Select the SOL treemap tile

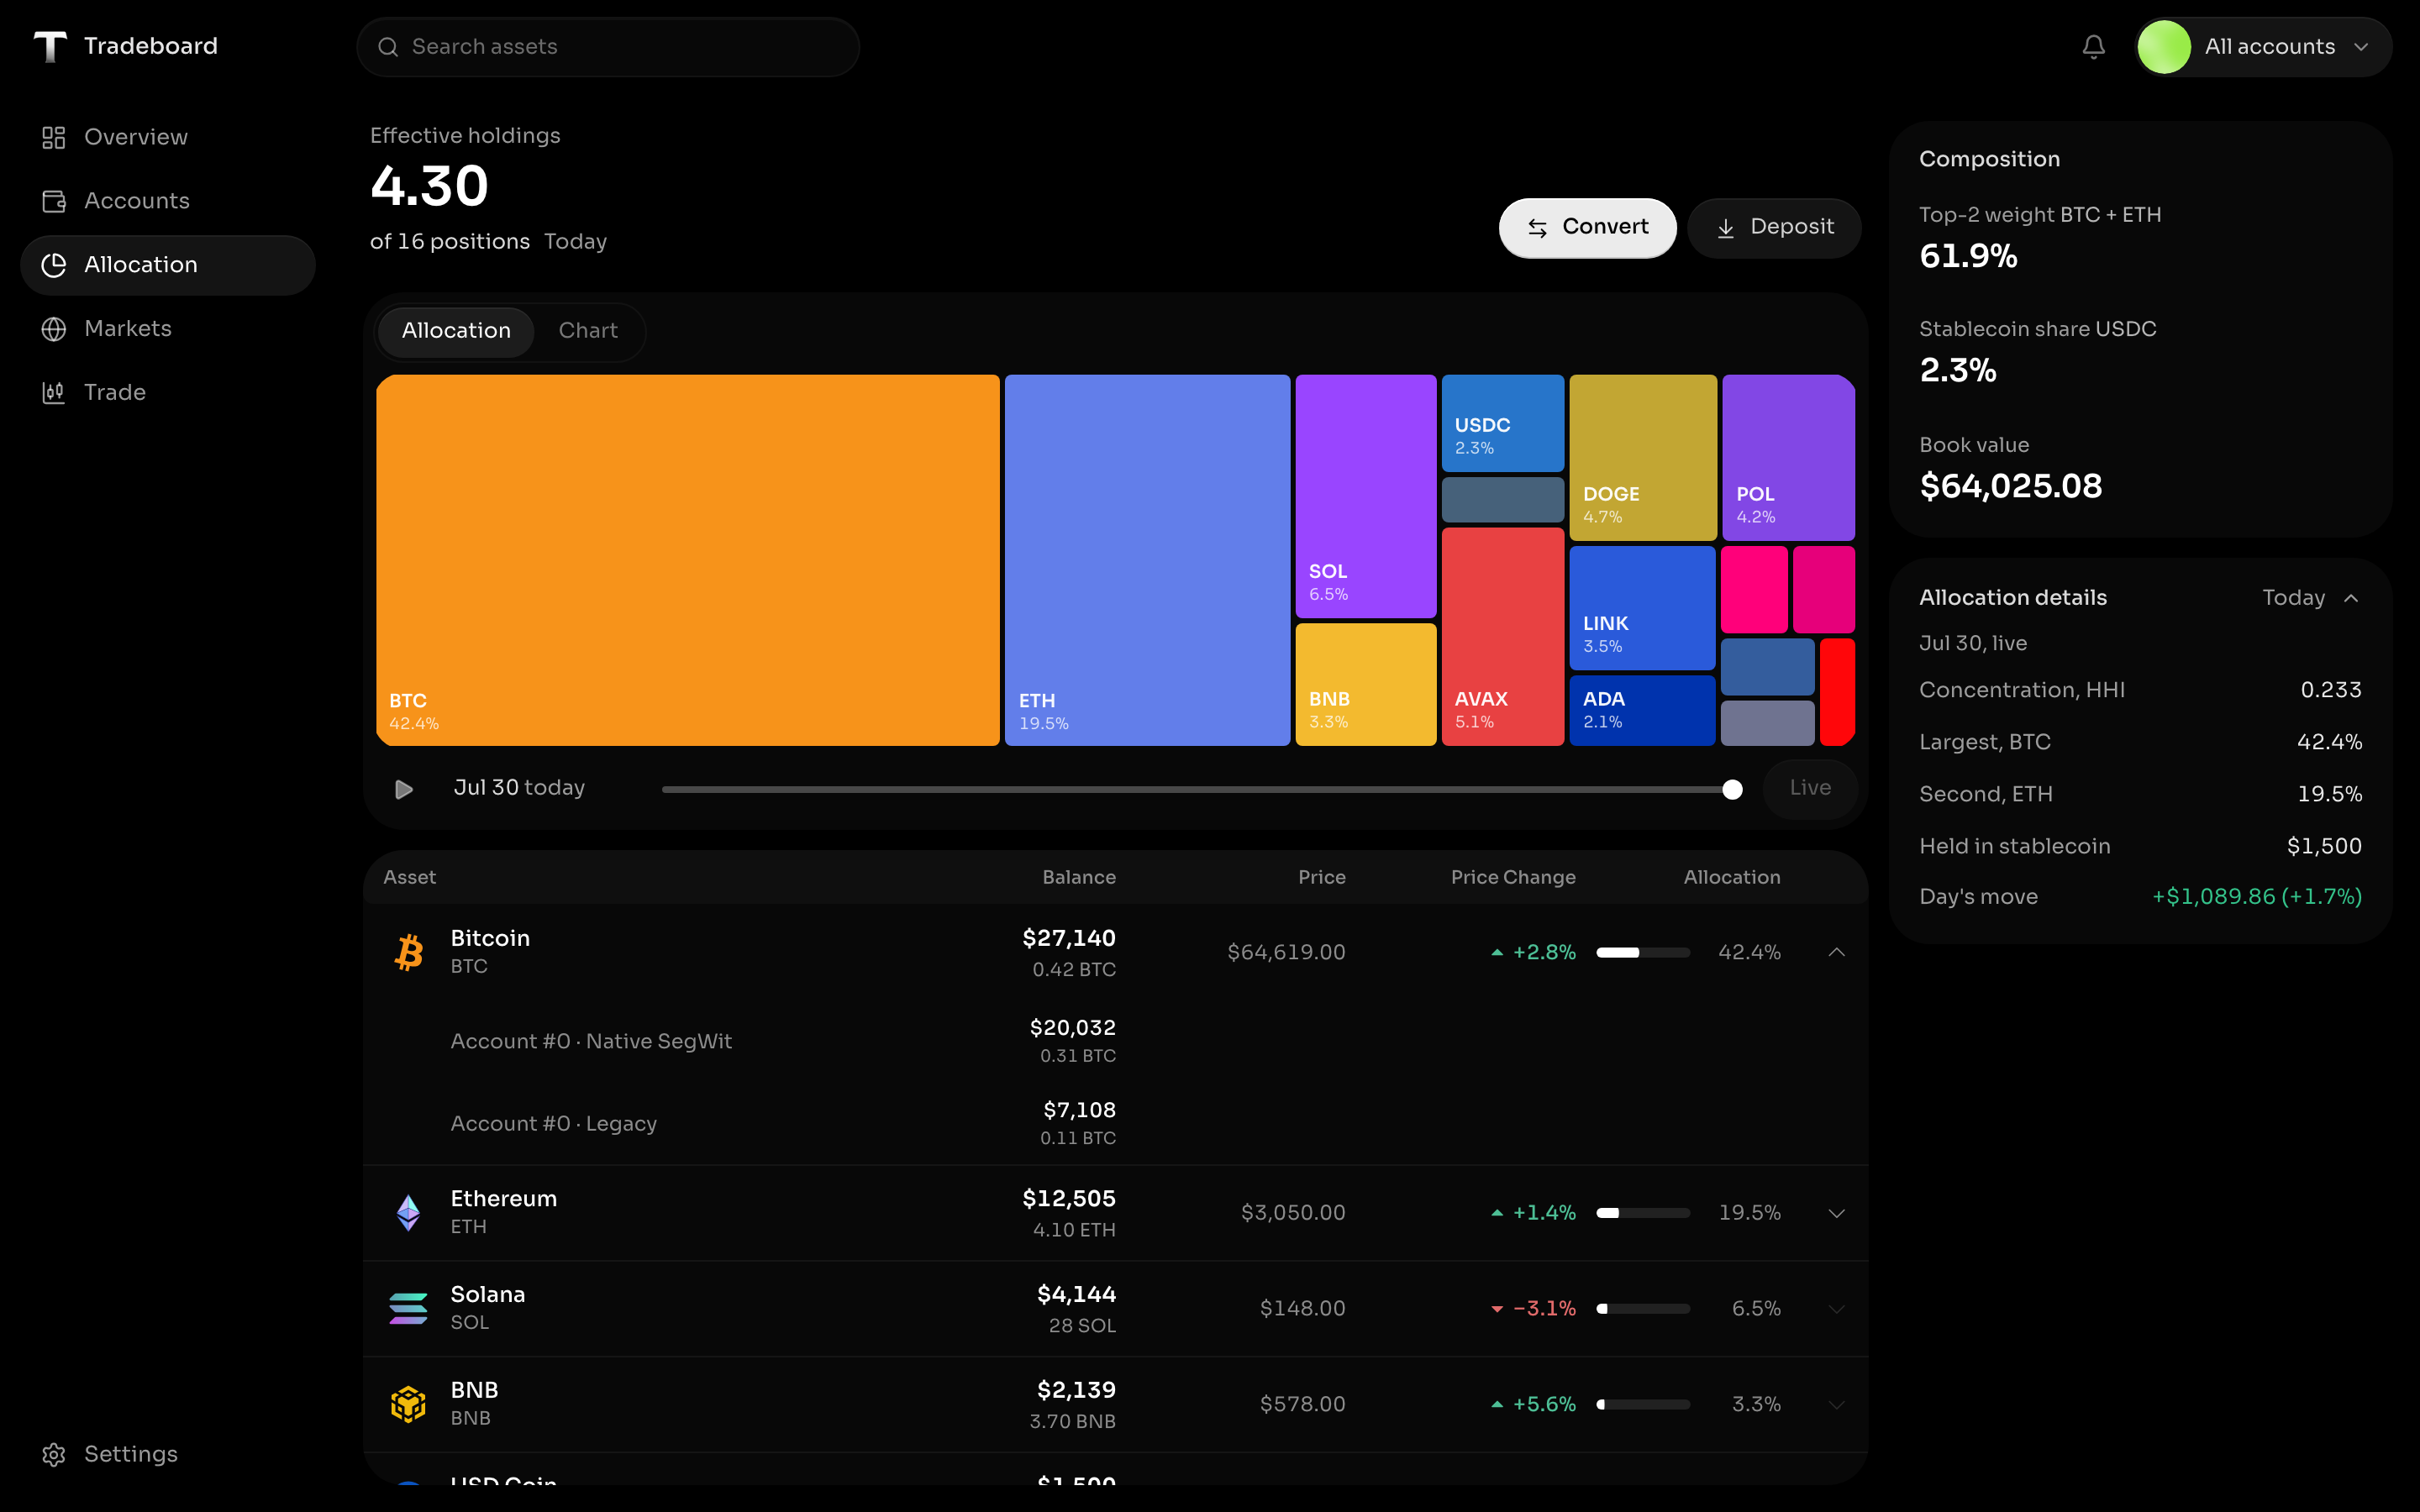coord(1366,496)
